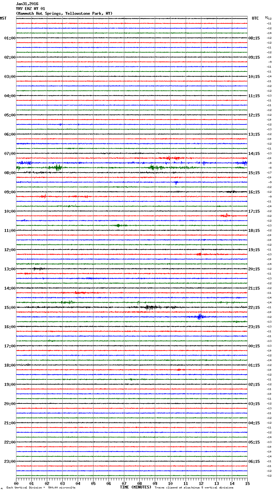Click the DC offset value -17 beside 15:15 UTC
Viewport: 273px width, 492px height.
click(x=269, y=173)
